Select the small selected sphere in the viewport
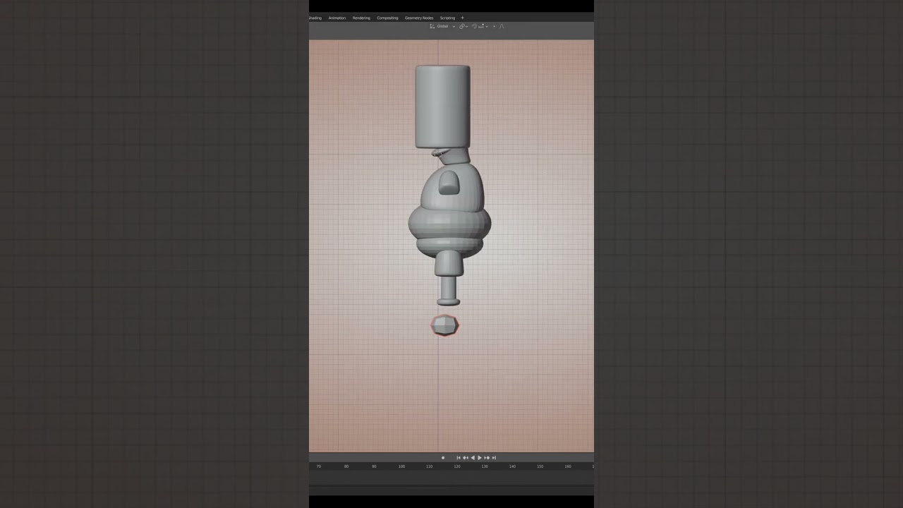Screen dimensions: 903x508 coord(445,325)
